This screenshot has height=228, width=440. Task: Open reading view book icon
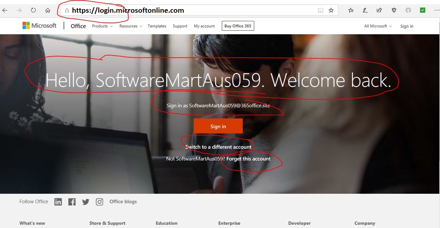pyautogui.click(x=321, y=10)
